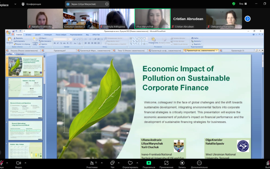Click the PowerPoint help question mark icon
270x169 pixels.
click(x=254, y=34)
